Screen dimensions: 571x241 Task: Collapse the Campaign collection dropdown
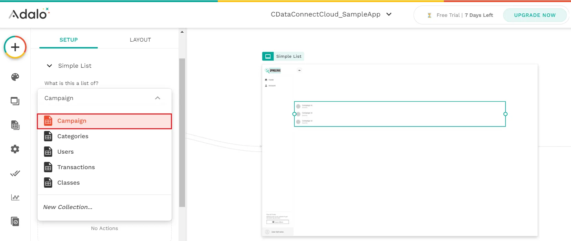157,98
